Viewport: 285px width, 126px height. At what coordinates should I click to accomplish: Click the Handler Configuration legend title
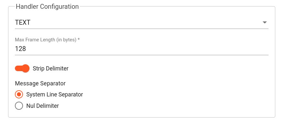point(47,6)
